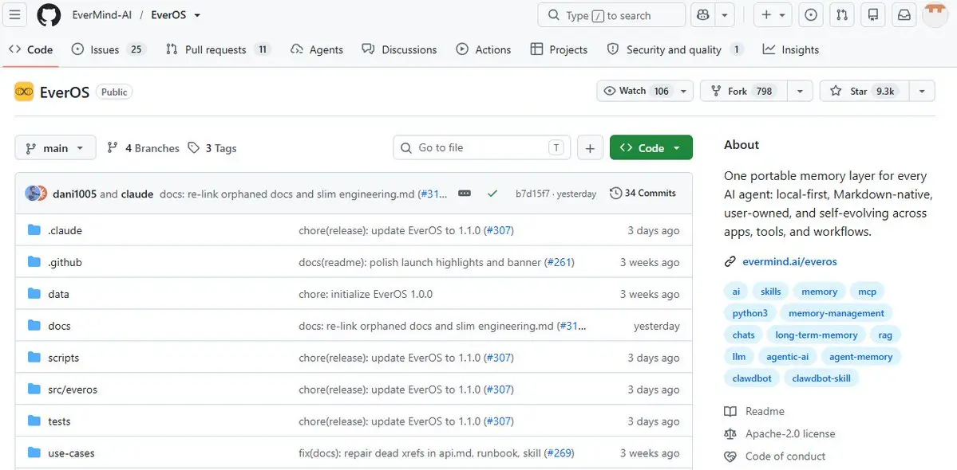Open the src/everos folder
This screenshot has height=470, width=957.
73,389
